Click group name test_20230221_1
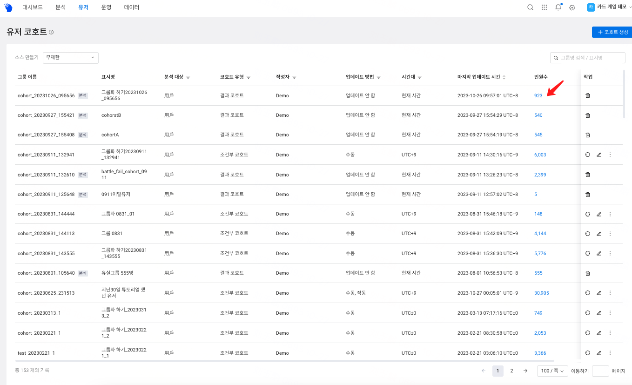 (x=36, y=353)
